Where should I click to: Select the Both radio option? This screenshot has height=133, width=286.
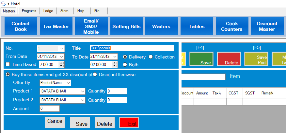(x=125, y=65)
